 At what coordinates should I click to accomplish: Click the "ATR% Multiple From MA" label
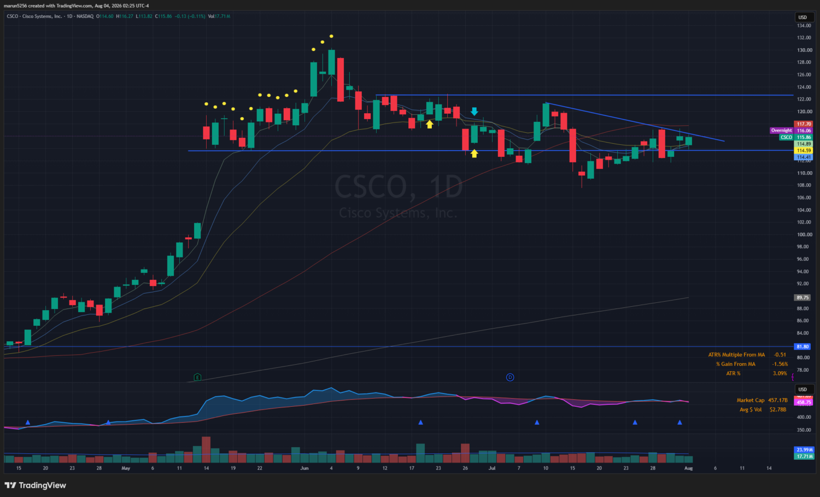(736, 355)
